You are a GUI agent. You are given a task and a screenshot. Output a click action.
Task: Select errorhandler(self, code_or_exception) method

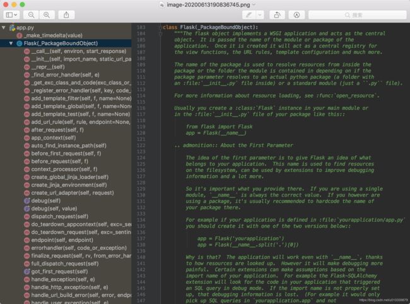click(79, 248)
